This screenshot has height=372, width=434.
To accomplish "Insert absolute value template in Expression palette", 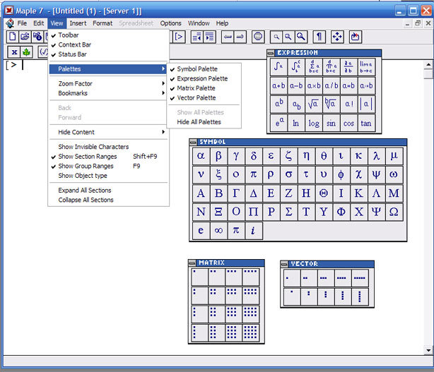I will [x=366, y=104].
